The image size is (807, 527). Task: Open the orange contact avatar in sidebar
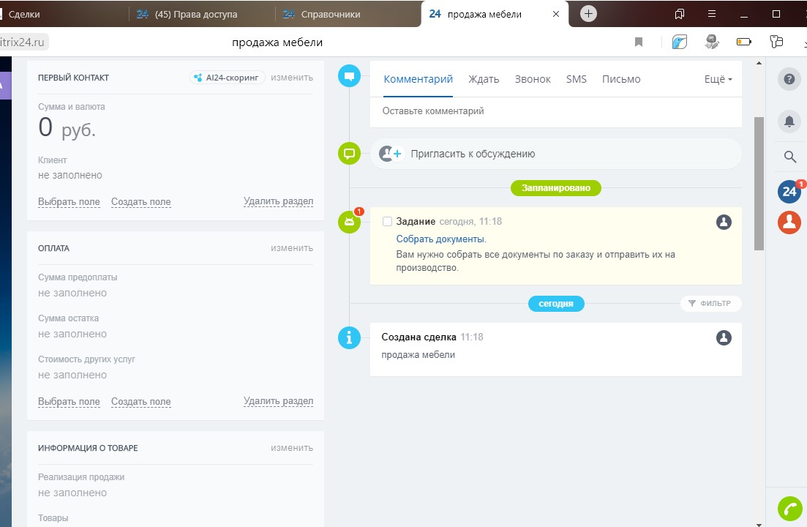click(x=789, y=223)
